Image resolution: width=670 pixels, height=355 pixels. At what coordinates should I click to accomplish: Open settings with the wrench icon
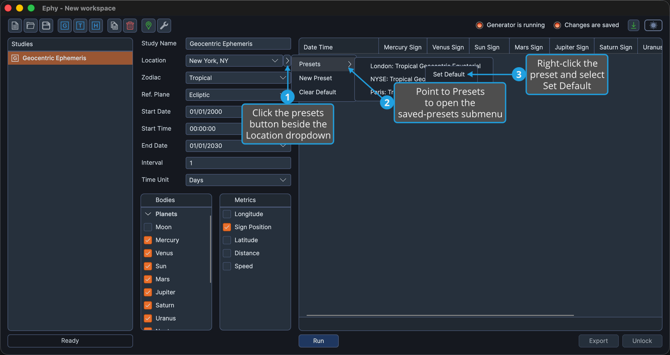tap(164, 26)
